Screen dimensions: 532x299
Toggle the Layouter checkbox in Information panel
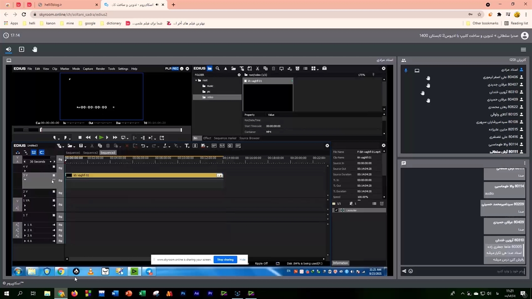pyautogui.click(x=336, y=210)
